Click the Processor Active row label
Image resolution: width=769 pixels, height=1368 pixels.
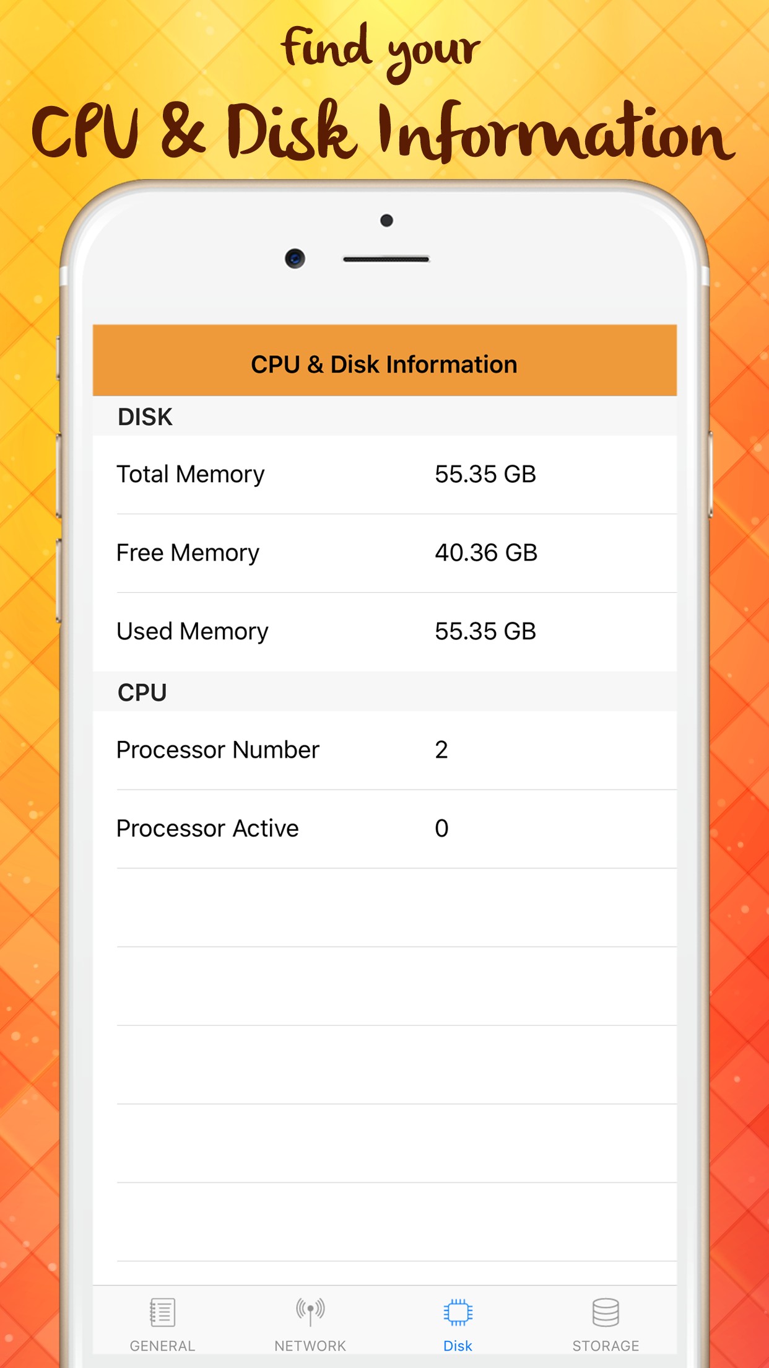[207, 828]
